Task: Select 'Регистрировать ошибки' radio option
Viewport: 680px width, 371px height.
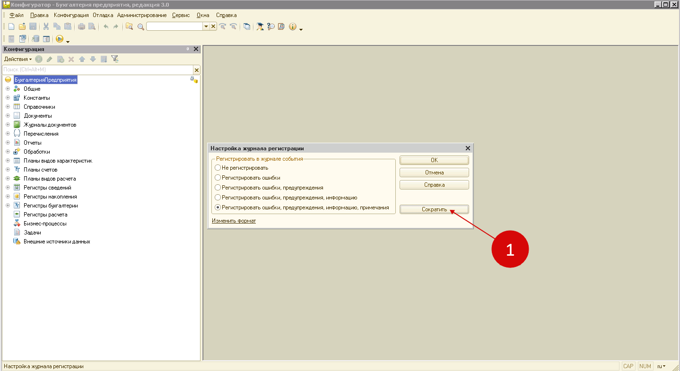Action: tap(218, 178)
